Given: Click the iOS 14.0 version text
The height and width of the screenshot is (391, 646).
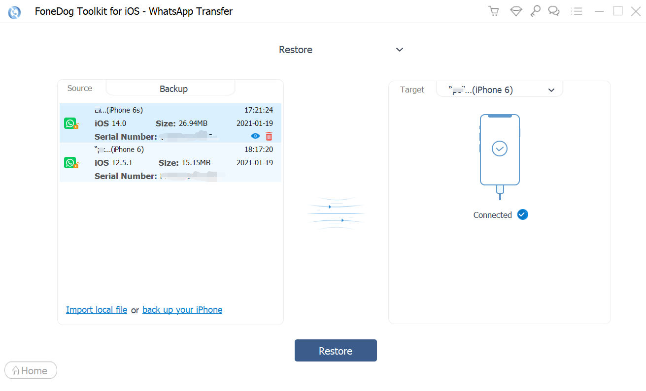Looking at the screenshot, I should pyautogui.click(x=110, y=123).
